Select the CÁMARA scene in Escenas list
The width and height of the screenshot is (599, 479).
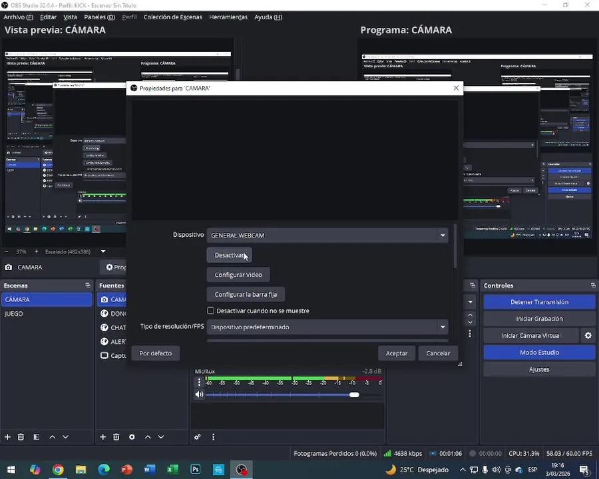point(47,299)
